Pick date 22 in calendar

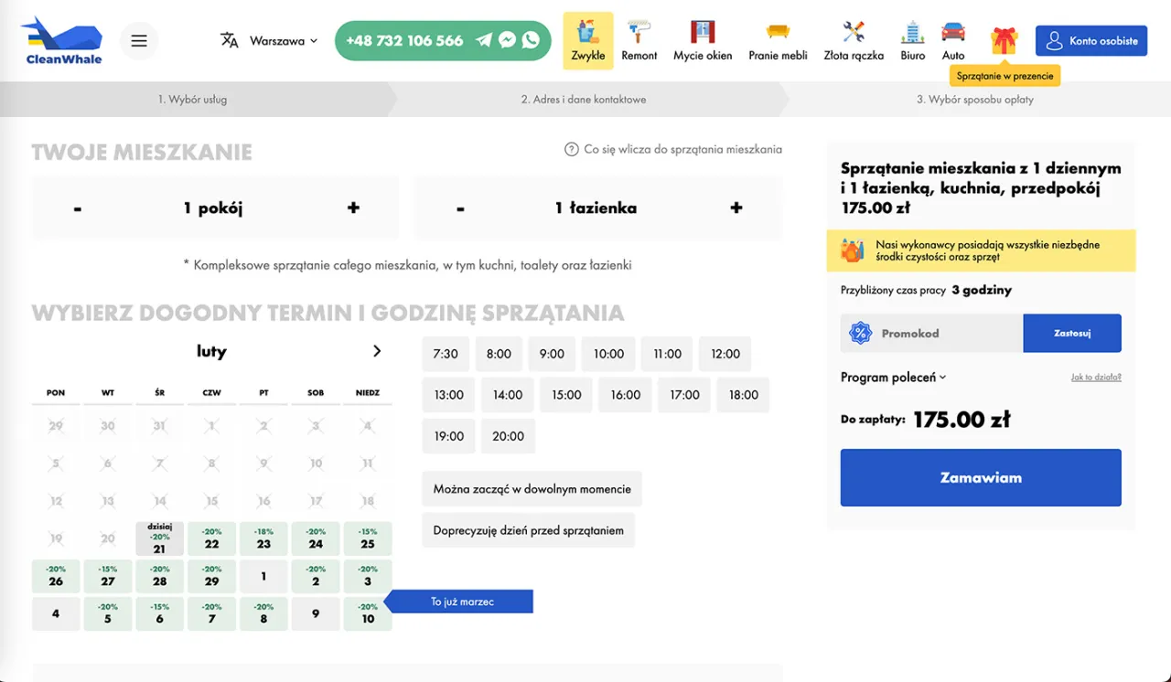[212, 538]
